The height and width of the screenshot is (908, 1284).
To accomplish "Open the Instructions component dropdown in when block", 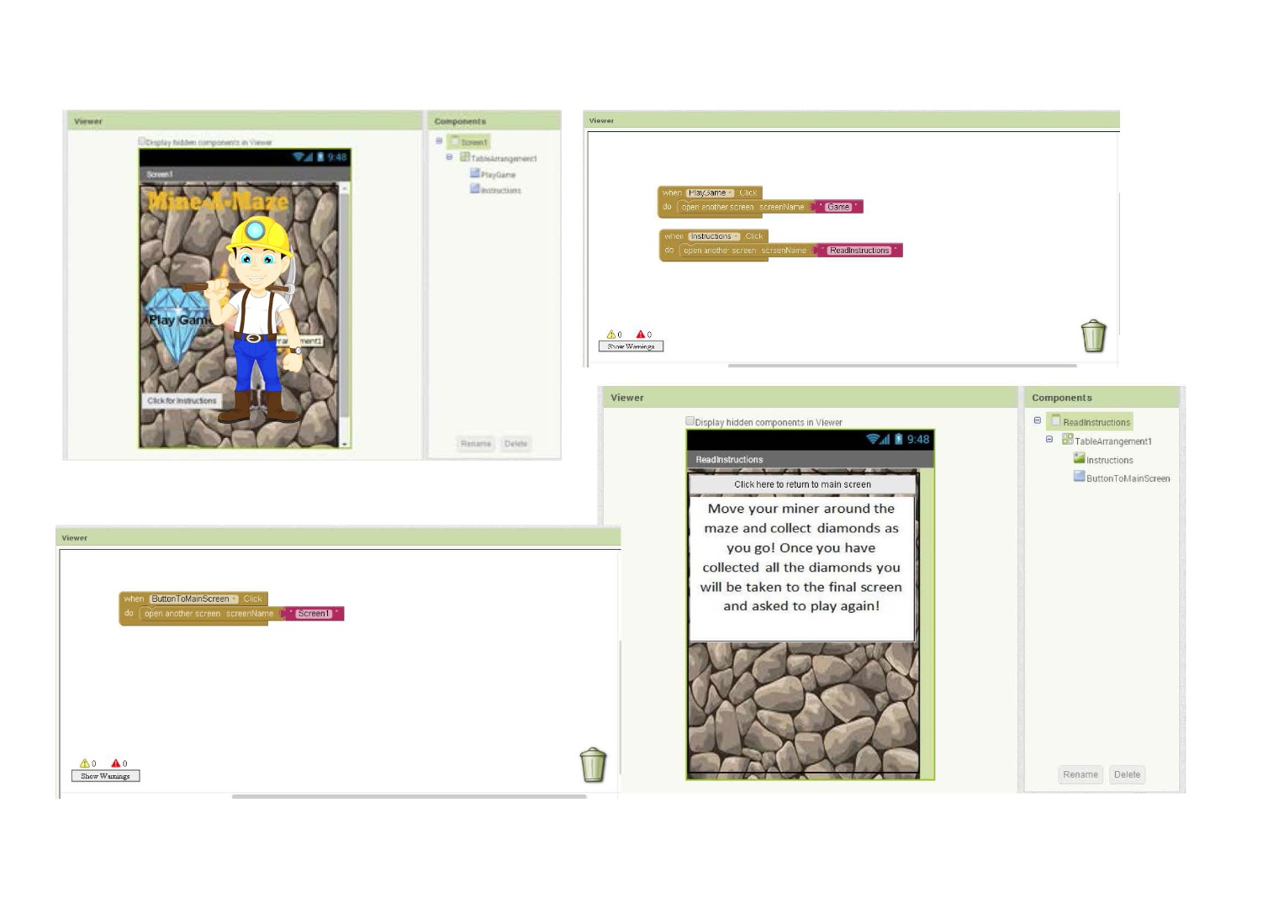I will click(736, 236).
